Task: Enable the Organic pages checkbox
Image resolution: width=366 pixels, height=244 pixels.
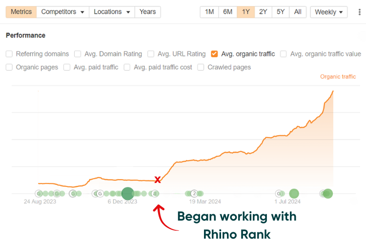Action: [9, 67]
